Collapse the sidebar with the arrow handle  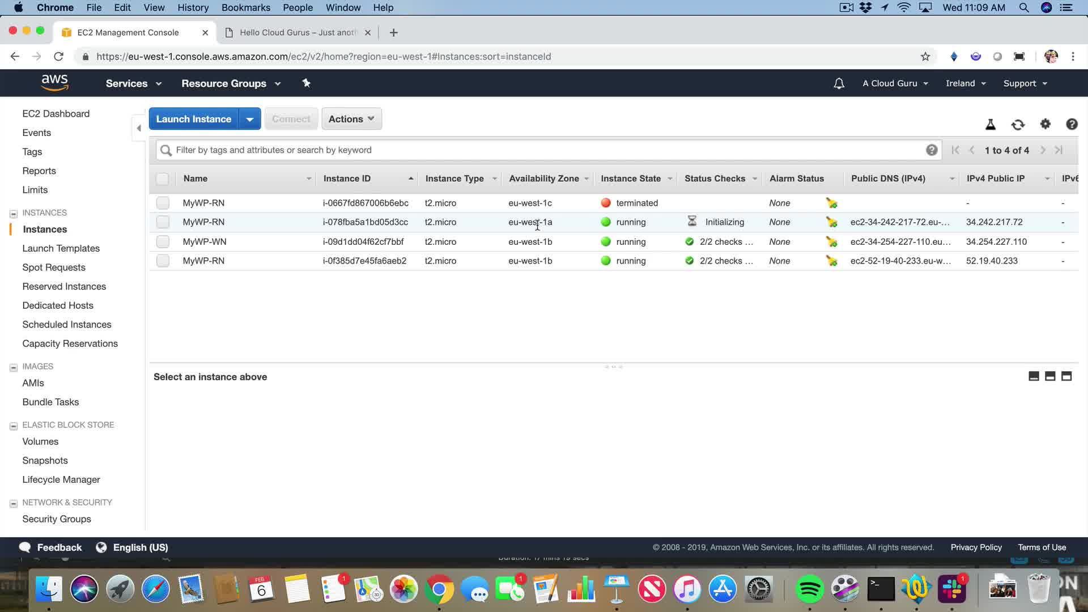coord(139,128)
